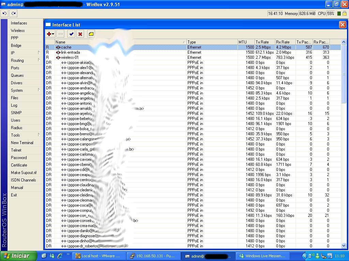349x261 pixels.
Task: Select the pppoe-bmg row
Action: click(193, 124)
